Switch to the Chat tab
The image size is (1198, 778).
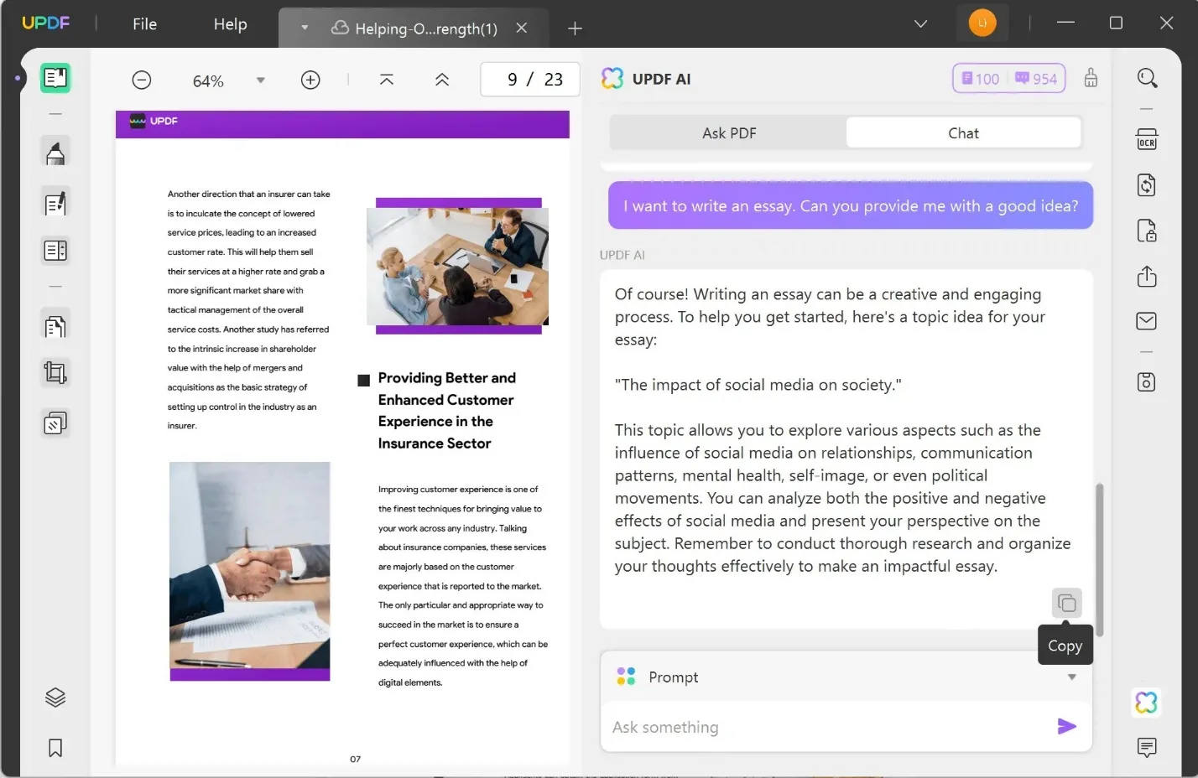tap(963, 132)
